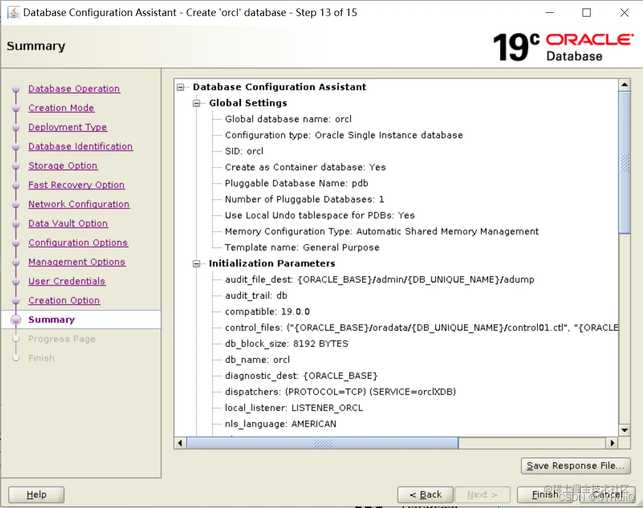Click the Java icon in the title bar
Image resolution: width=643 pixels, height=508 pixels.
(13, 12)
